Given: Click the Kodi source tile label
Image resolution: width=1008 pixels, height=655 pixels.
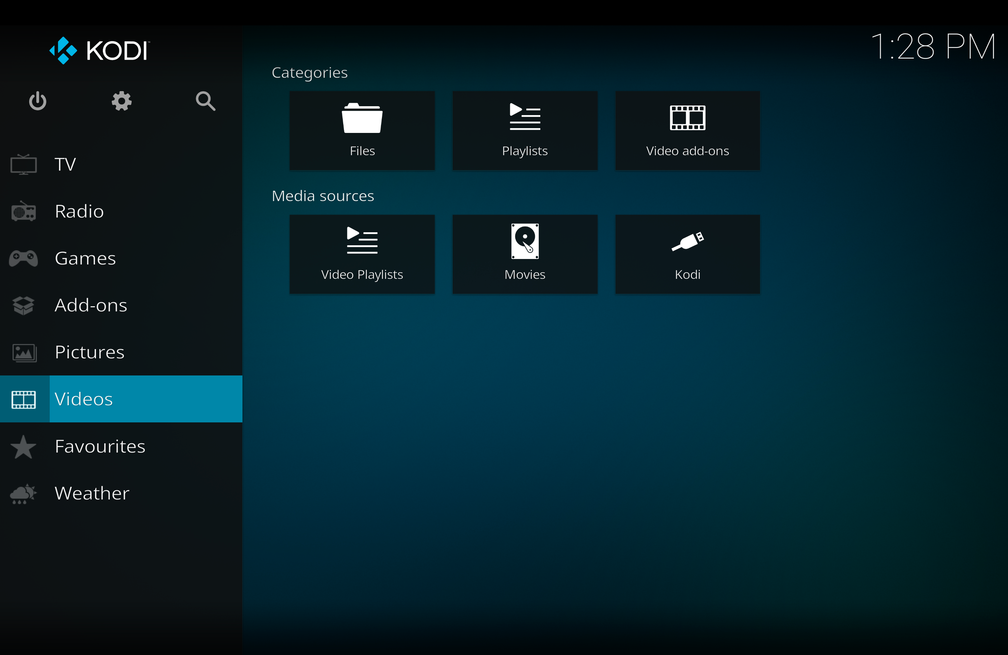Looking at the screenshot, I should click(x=687, y=275).
